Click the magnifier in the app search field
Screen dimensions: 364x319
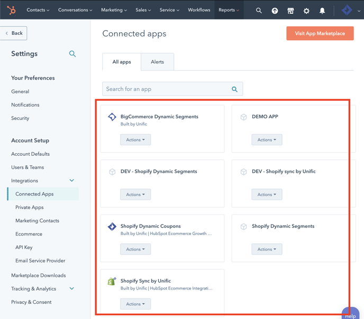point(234,89)
